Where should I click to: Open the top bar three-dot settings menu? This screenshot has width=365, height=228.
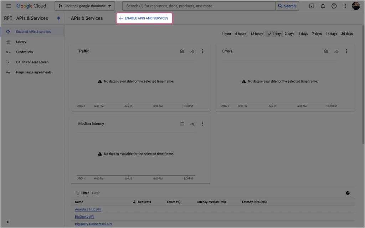[345, 6]
